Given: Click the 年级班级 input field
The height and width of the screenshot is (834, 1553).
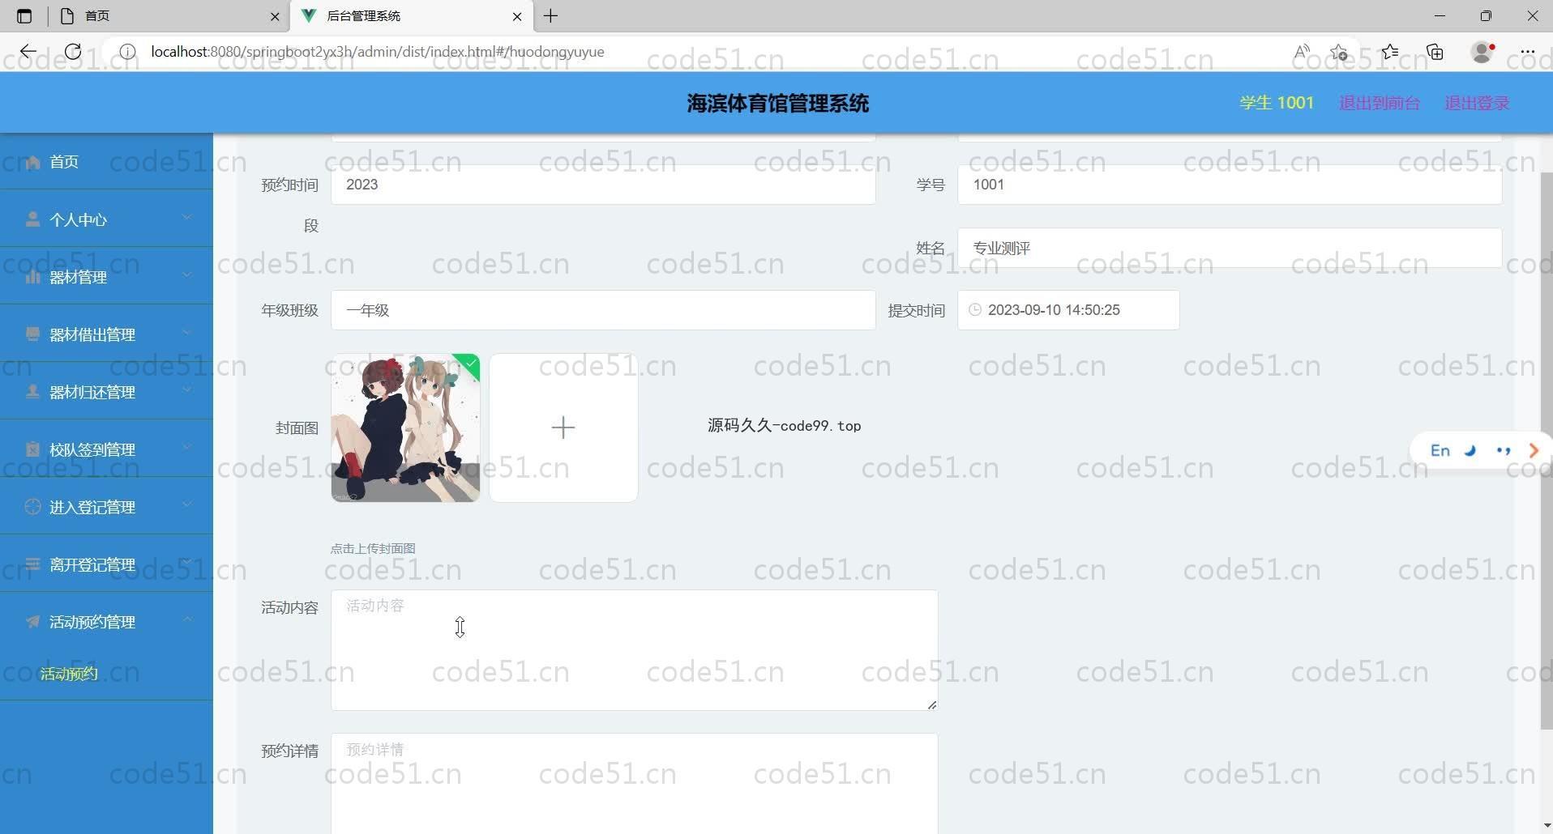Looking at the screenshot, I should click(603, 310).
